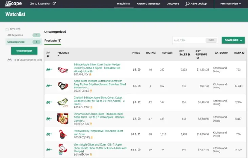Open watch dropdown for Prepworks Apple Slicer row
The height and width of the screenshot is (158, 248).
tap(49, 133)
